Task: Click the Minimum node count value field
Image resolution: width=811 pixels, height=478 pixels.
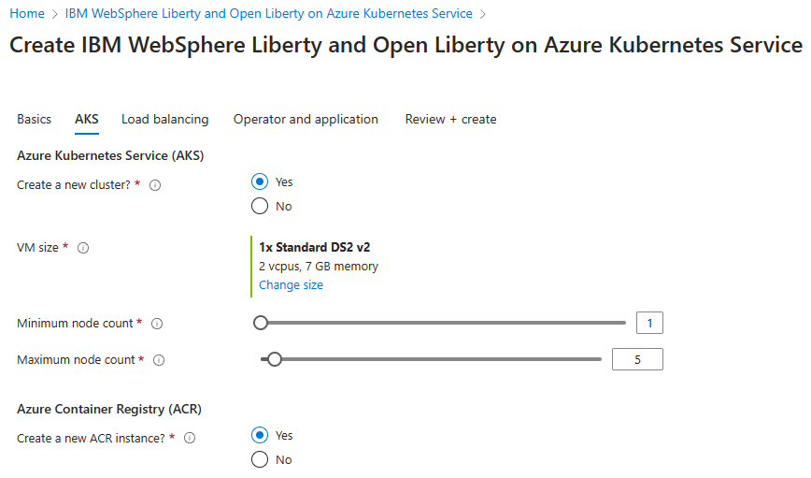Action: tap(649, 323)
